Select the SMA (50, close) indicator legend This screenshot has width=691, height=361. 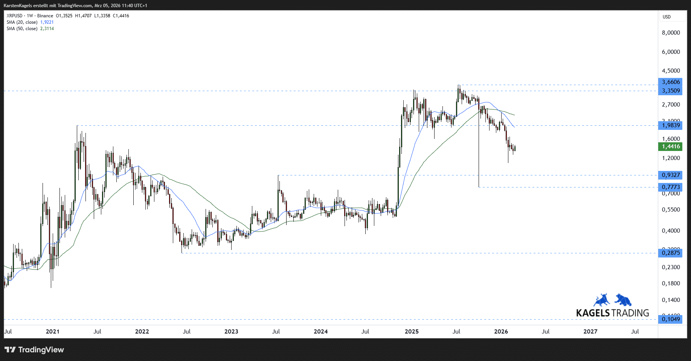click(x=22, y=29)
